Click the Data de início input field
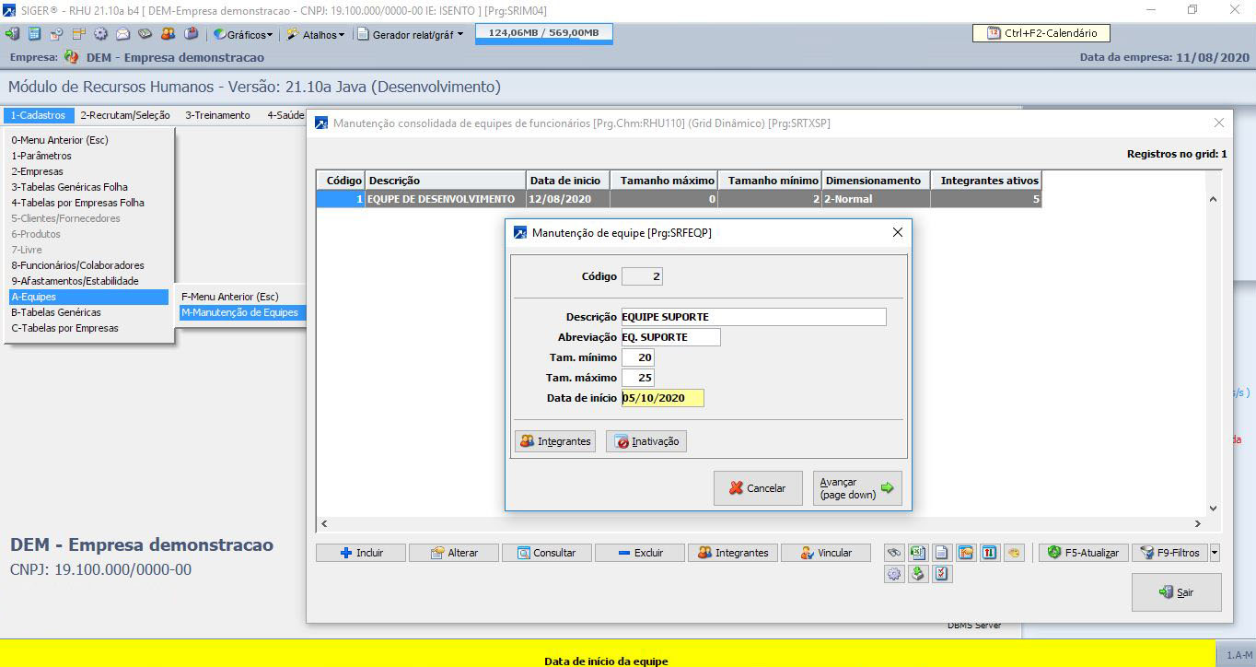This screenshot has width=1256, height=667. tap(663, 398)
